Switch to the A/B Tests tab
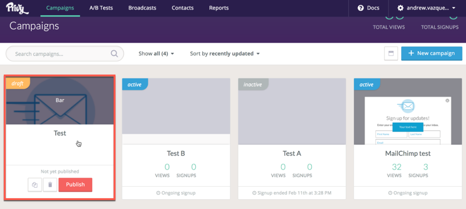This screenshot has height=209, width=466. pyautogui.click(x=101, y=8)
